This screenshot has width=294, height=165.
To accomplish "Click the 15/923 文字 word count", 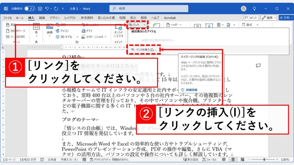I will click(28, 160).
